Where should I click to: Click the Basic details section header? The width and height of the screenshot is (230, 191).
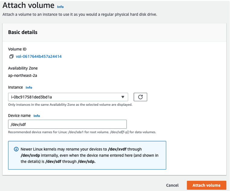(x=23, y=32)
